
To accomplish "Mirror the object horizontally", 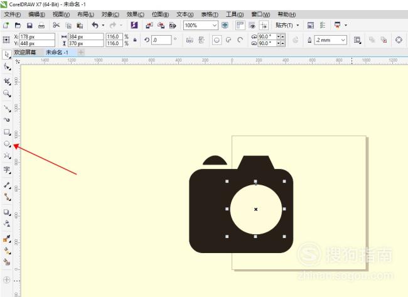I will tap(190, 40).
